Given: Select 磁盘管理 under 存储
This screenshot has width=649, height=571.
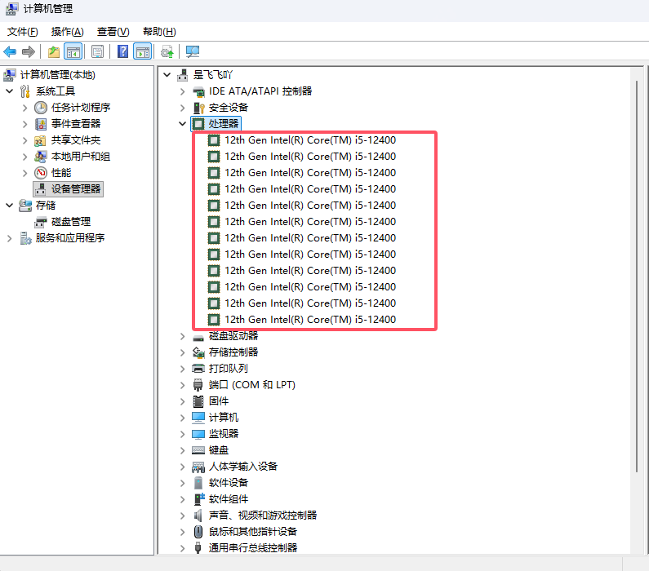Looking at the screenshot, I should [x=70, y=222].
